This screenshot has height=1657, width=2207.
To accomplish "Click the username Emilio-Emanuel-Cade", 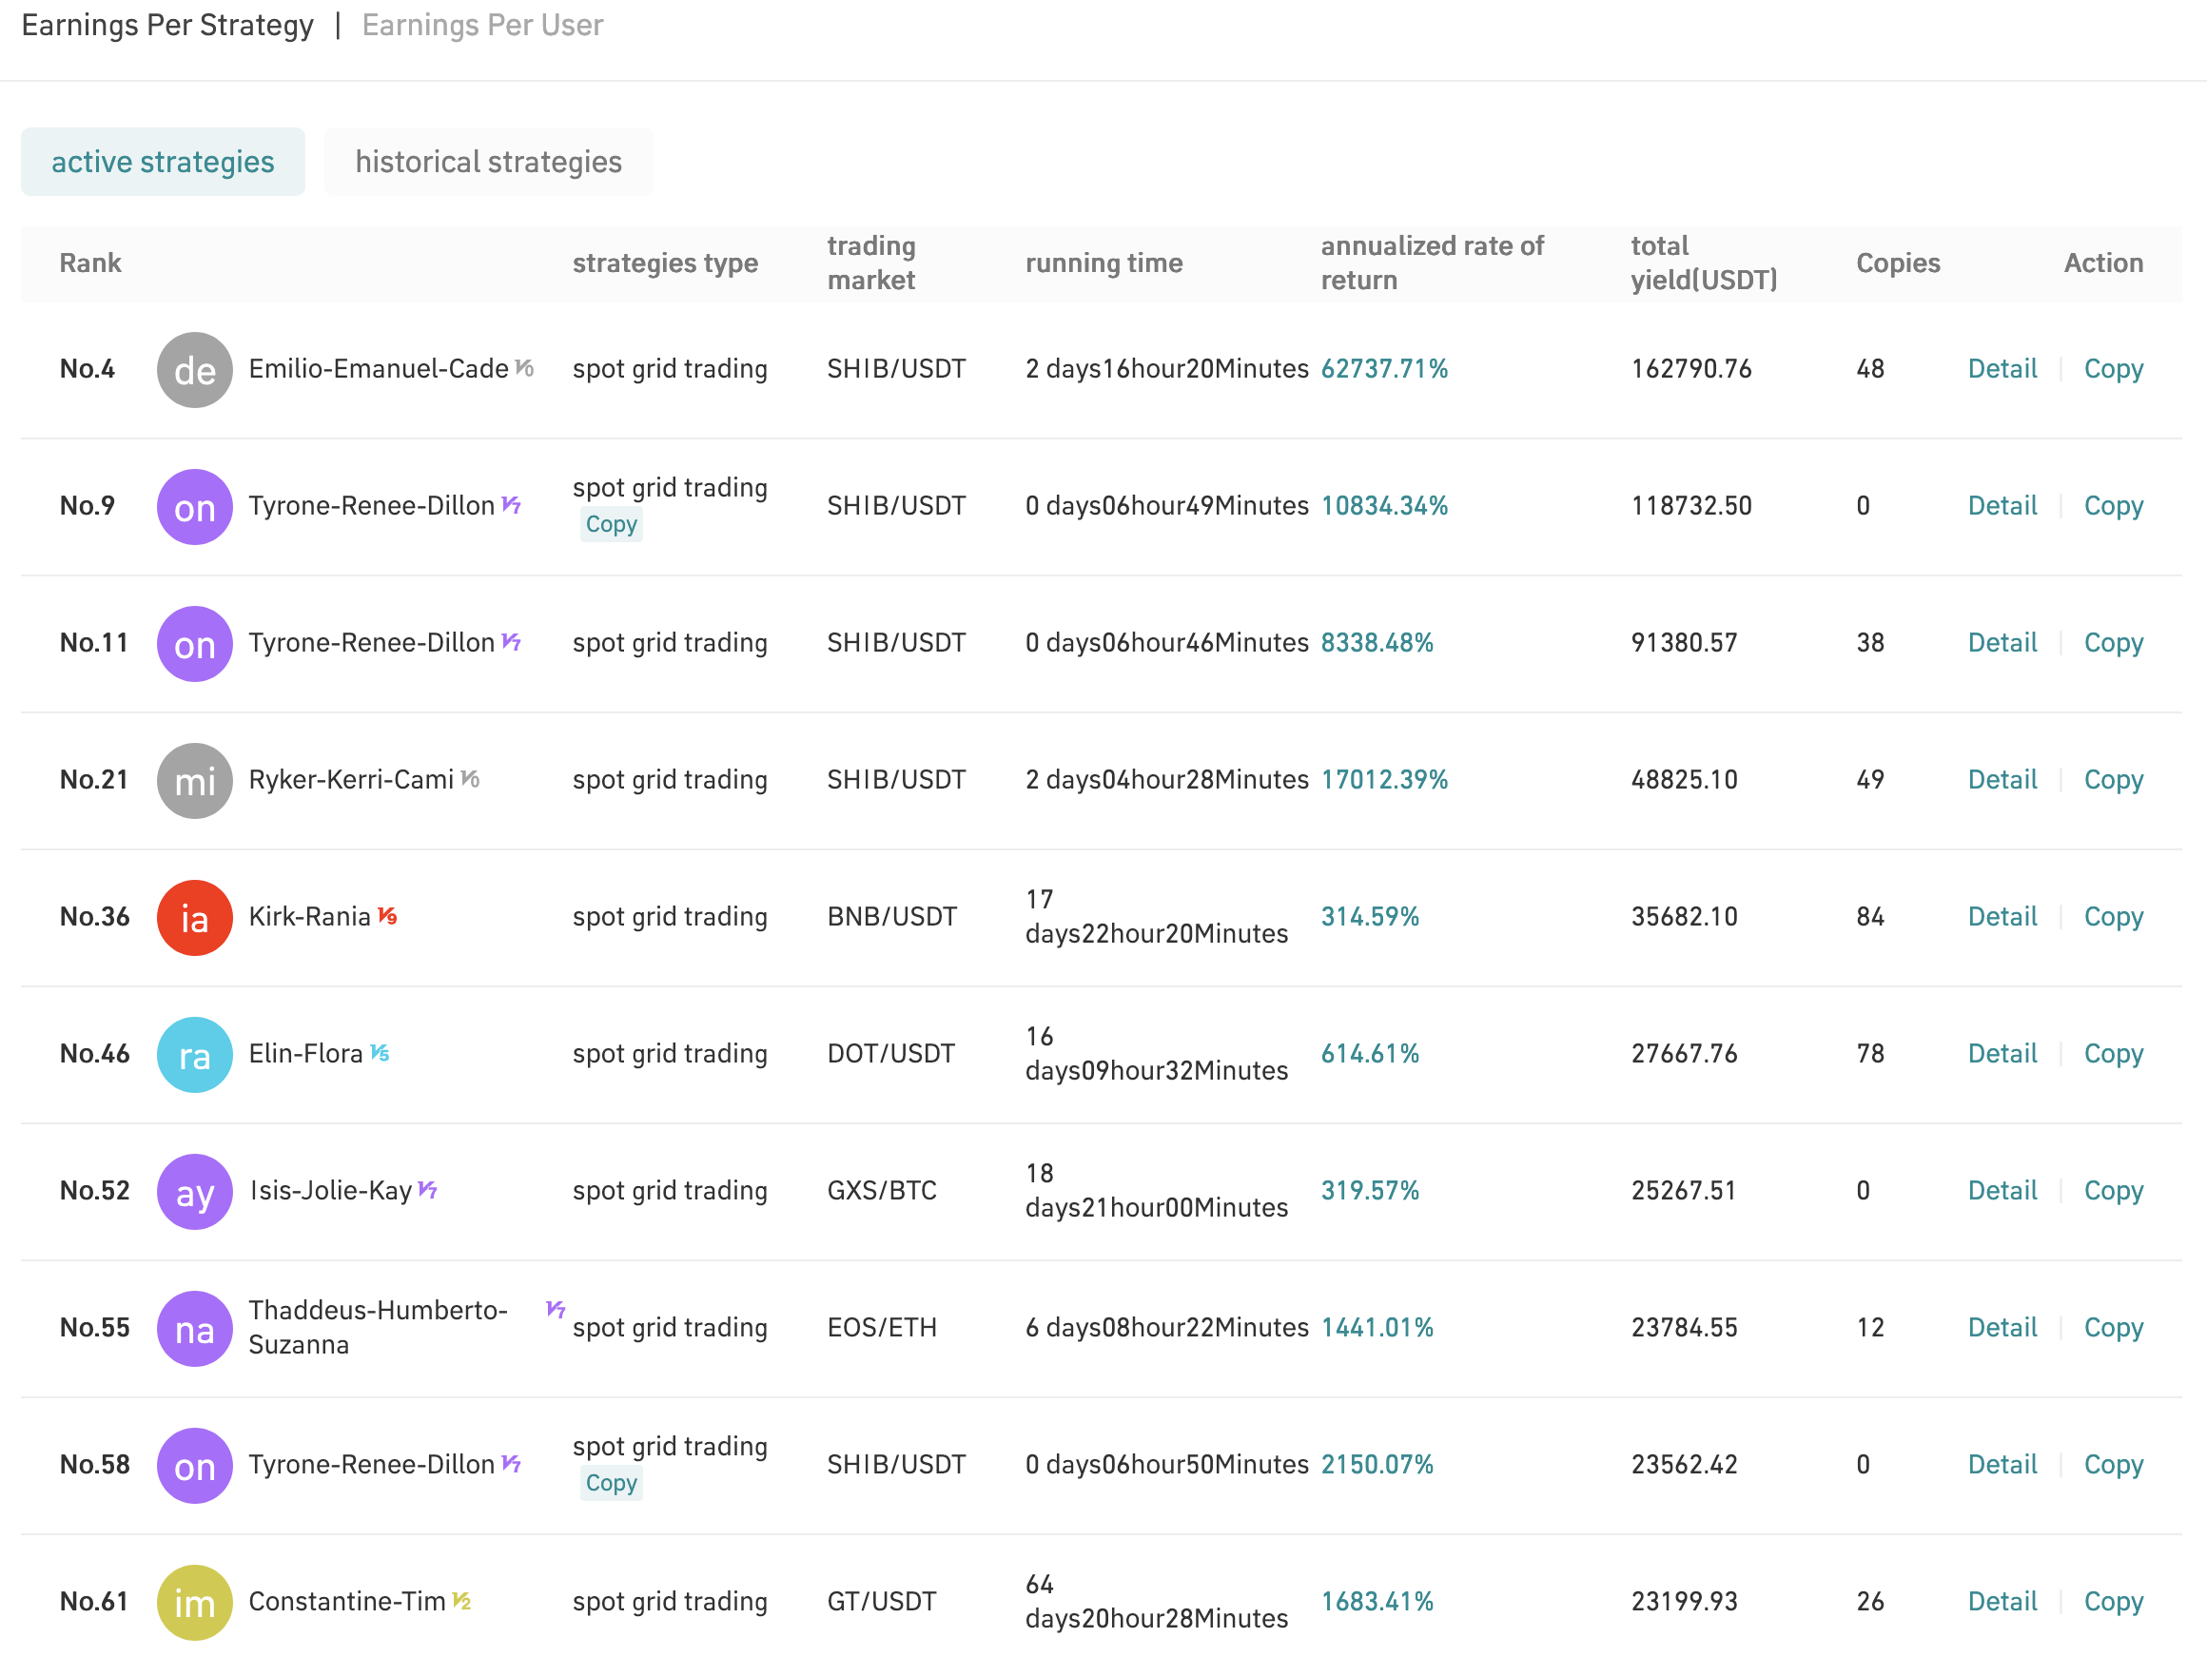I will click(379, 369).
